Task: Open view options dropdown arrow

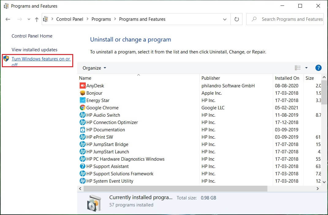Action: click(306, 68)
